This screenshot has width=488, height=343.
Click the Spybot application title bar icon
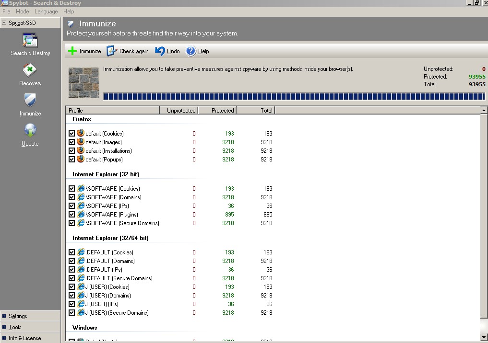[4, 3]
